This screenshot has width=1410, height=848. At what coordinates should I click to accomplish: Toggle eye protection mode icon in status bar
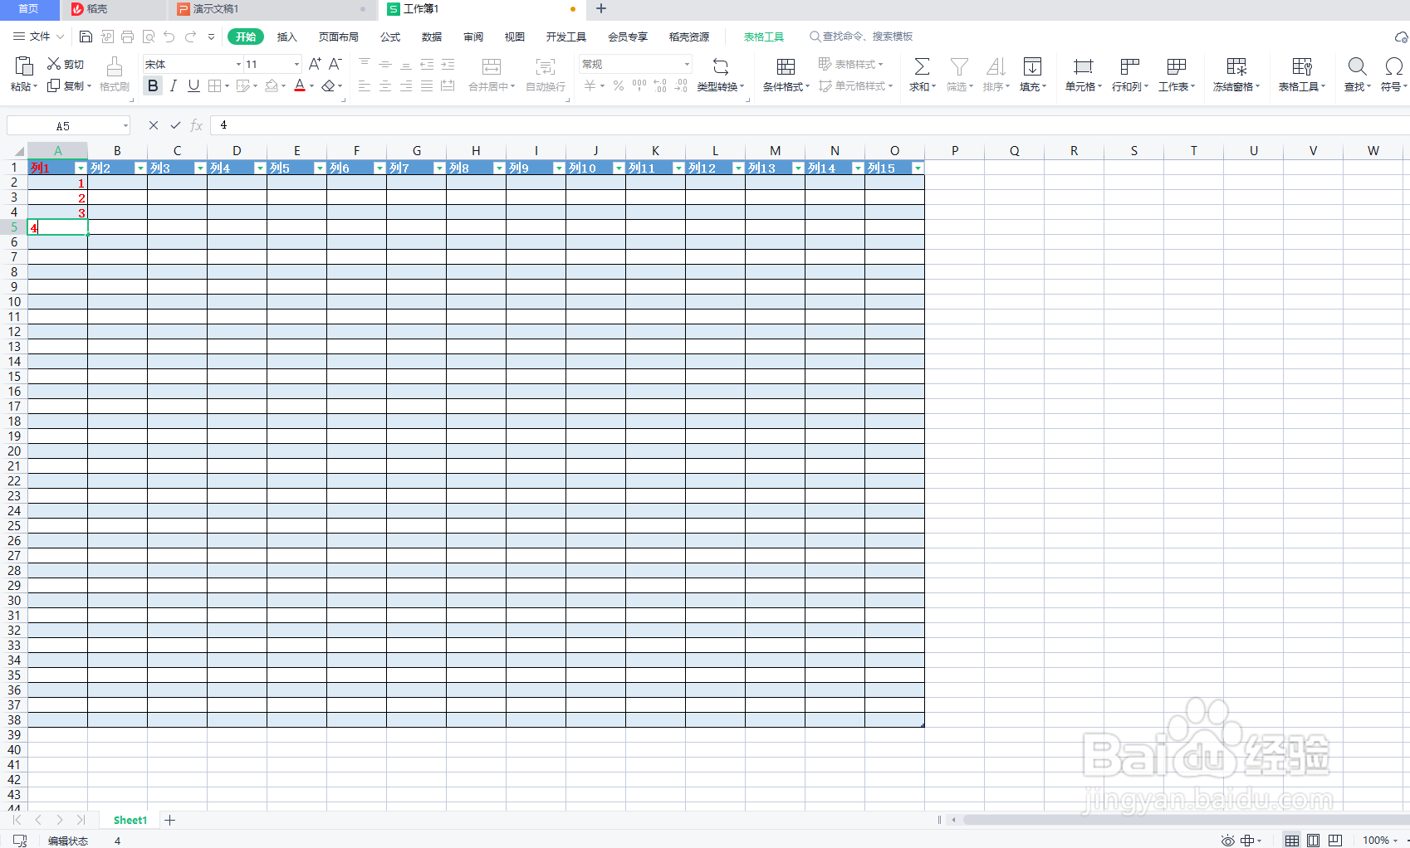[1228, 841]
